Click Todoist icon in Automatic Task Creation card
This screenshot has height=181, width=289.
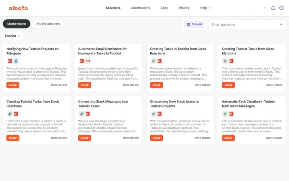232,114
